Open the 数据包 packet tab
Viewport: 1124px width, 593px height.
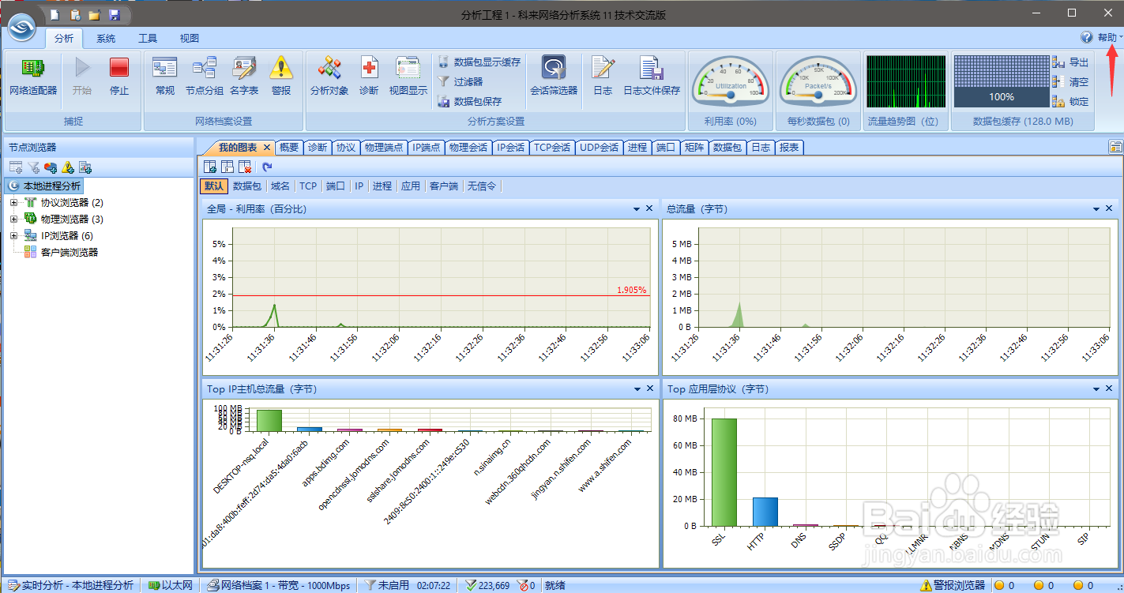727,147
